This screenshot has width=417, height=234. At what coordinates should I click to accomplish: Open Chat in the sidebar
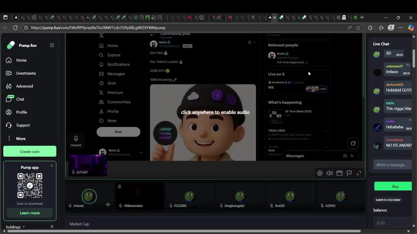click(x=20, y=99)
